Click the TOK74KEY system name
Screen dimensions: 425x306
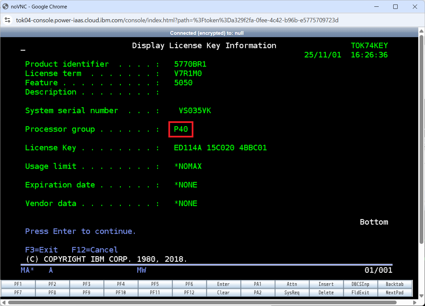pyautogui.click(x=370, y=46)
